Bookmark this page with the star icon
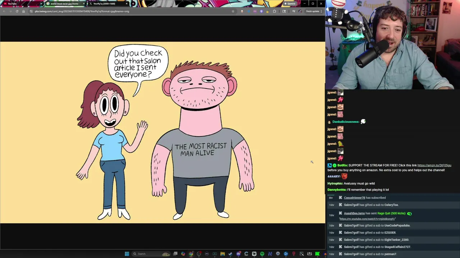460x258 pixels. (233, 11)
